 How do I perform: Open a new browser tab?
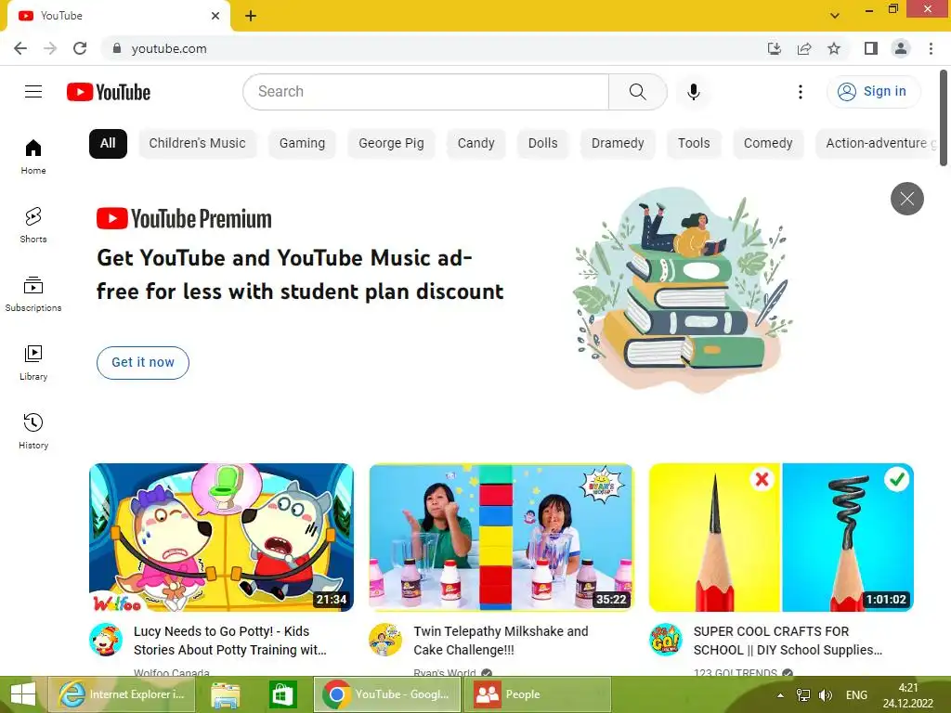tap(251, 16)
